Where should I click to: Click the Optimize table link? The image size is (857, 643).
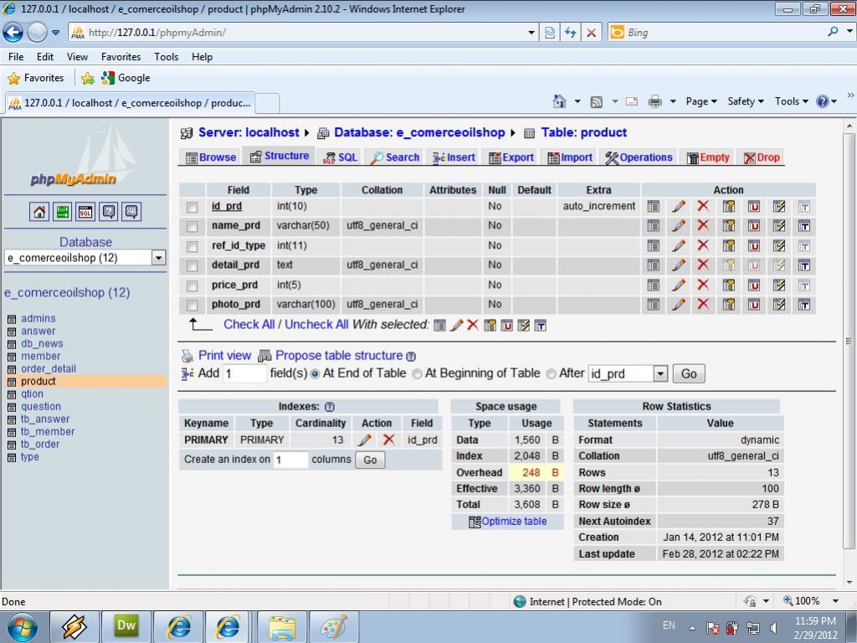(513, 522)
